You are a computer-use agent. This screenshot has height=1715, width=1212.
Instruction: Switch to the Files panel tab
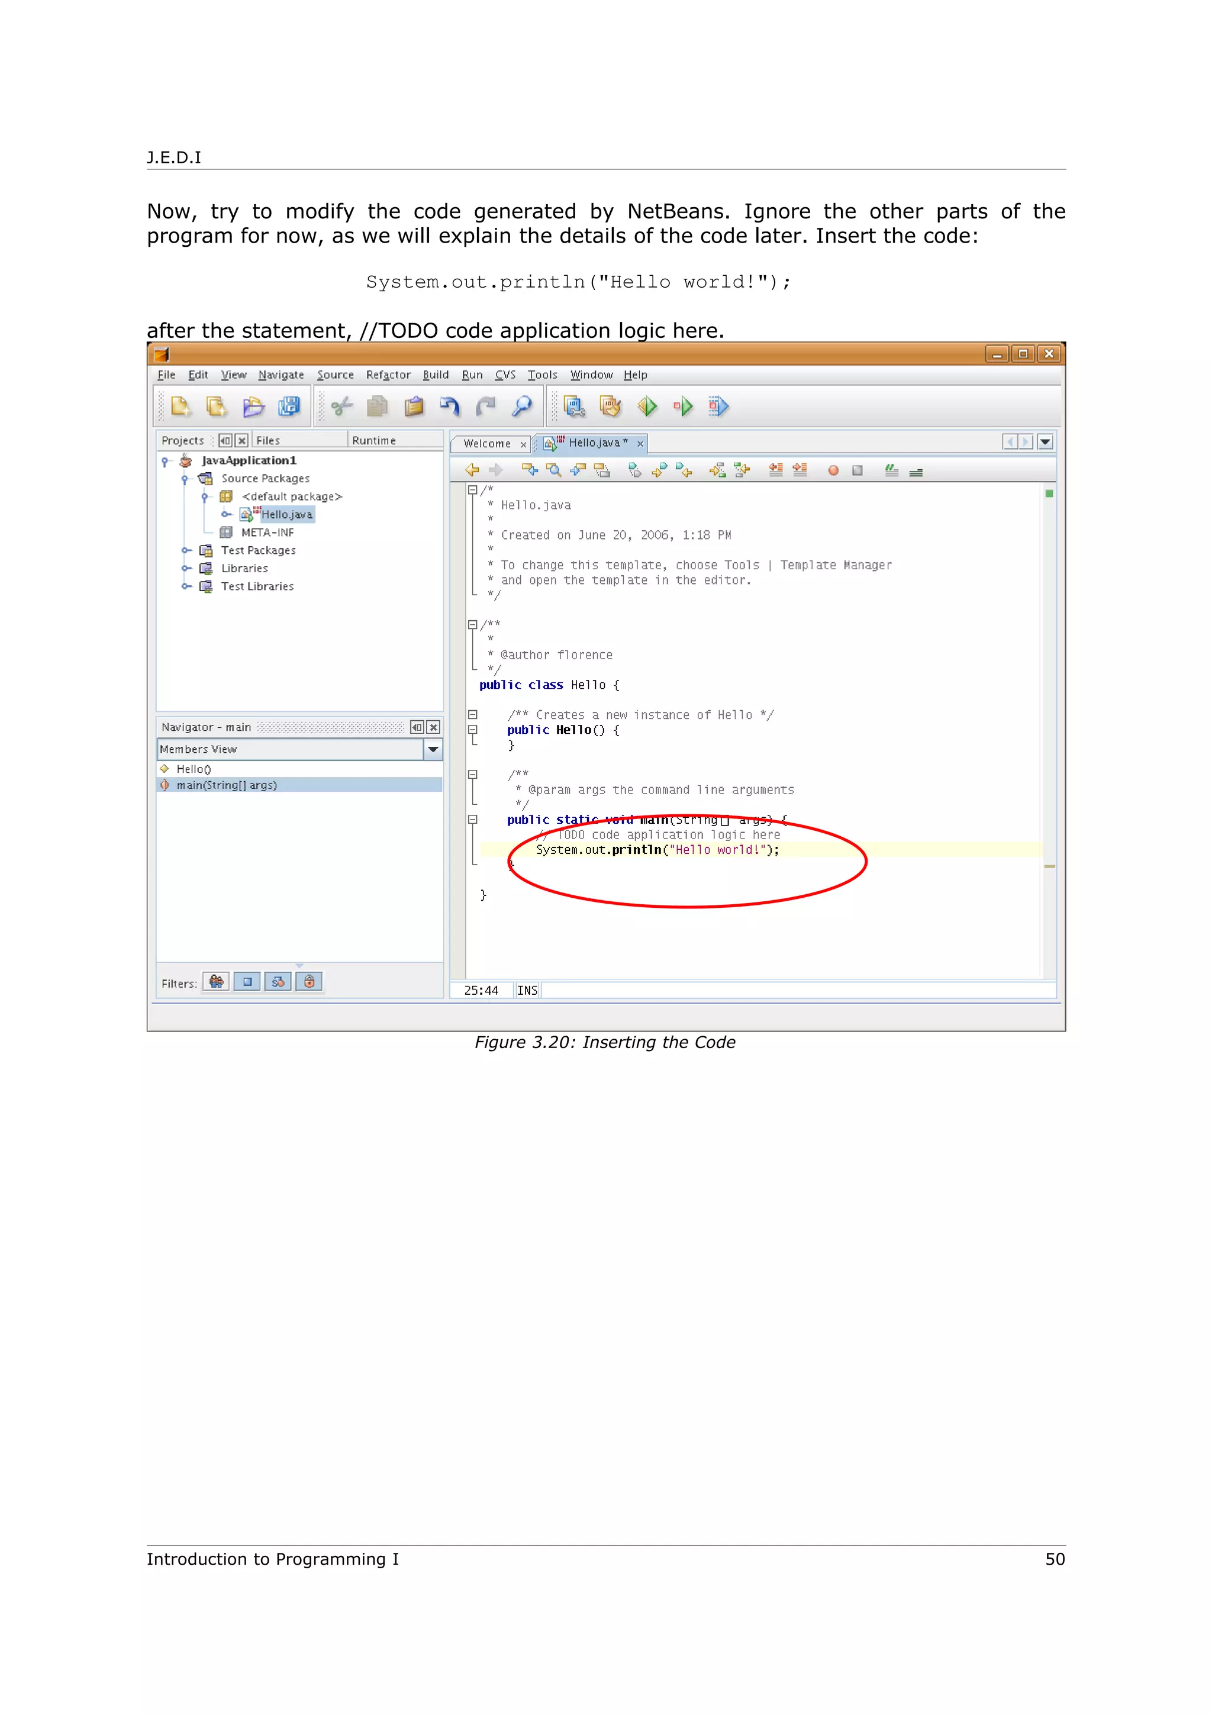click(x=268, y=441)
